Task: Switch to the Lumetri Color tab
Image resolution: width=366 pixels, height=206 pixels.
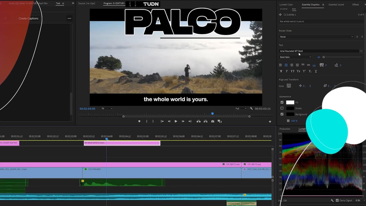Action: tap(286, 5)
